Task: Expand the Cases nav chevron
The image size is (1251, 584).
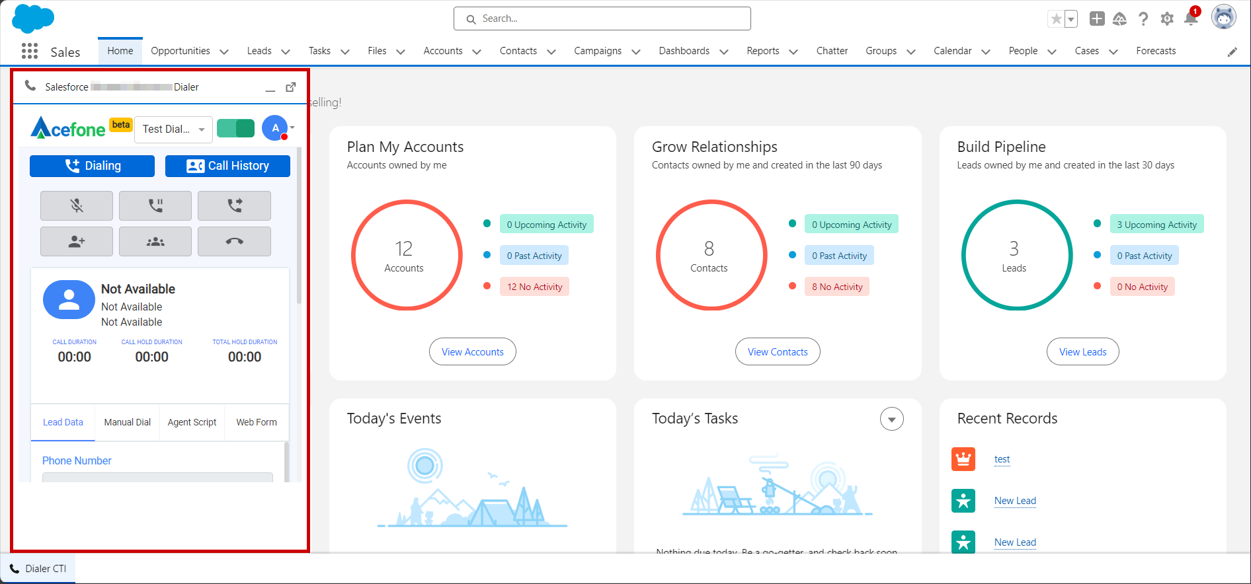Action: [1113, 52]
